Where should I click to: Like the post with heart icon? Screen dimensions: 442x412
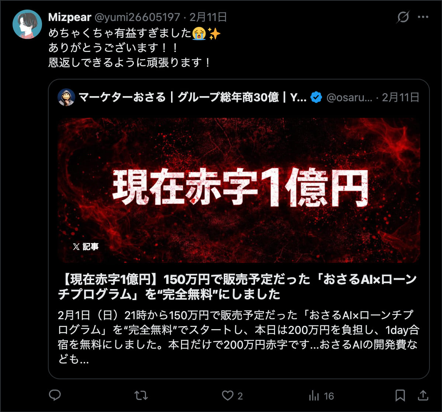click(227, 395)
